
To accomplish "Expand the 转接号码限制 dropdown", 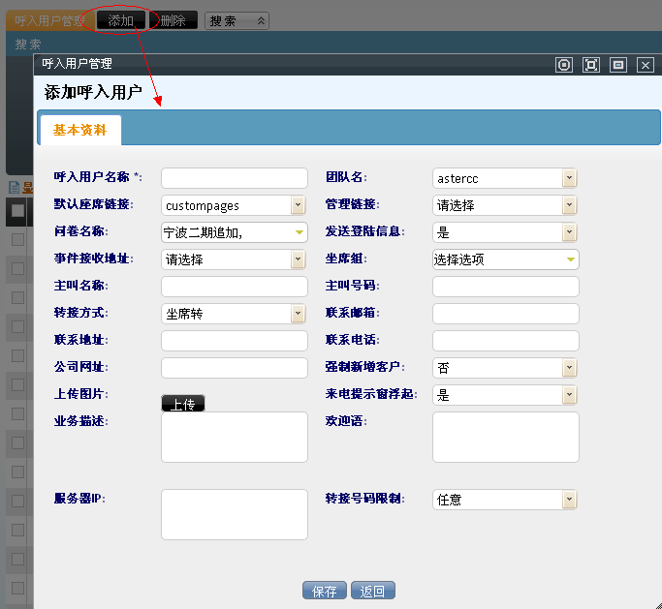I will pyautogui.click(x=505, y=500).
